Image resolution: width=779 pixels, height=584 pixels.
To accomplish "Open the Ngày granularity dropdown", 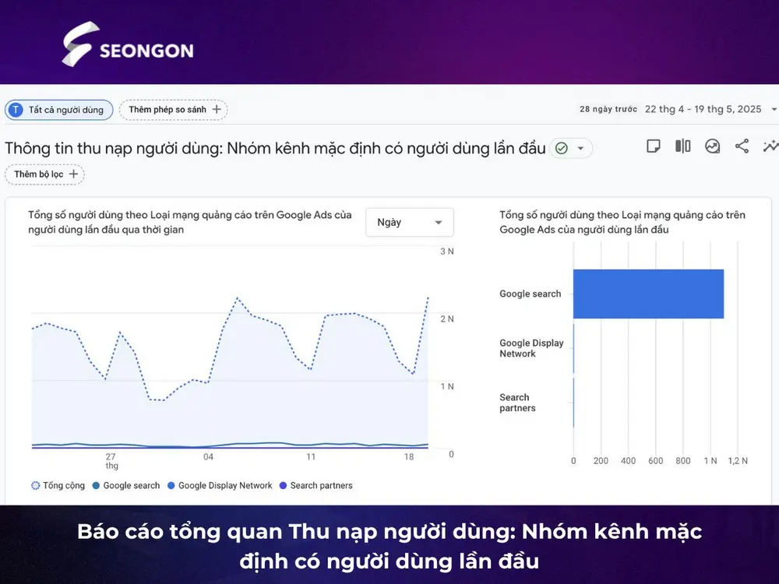I will (x=410, y=222).
